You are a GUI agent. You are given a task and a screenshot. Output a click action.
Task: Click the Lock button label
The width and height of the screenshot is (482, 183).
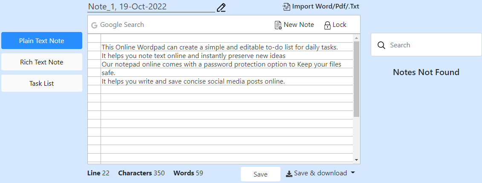pos(339,25)
